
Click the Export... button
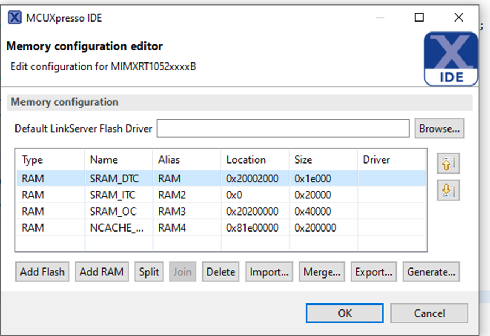pyautogui.click(x=373, y=272)
